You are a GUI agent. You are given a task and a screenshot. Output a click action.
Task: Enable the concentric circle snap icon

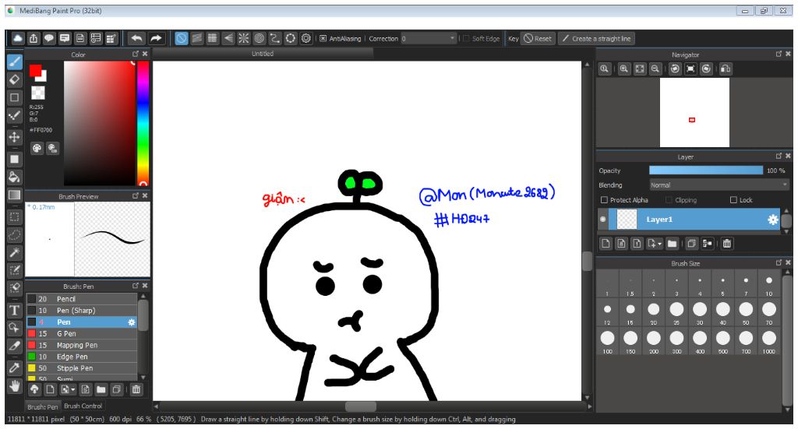(259, 38)
